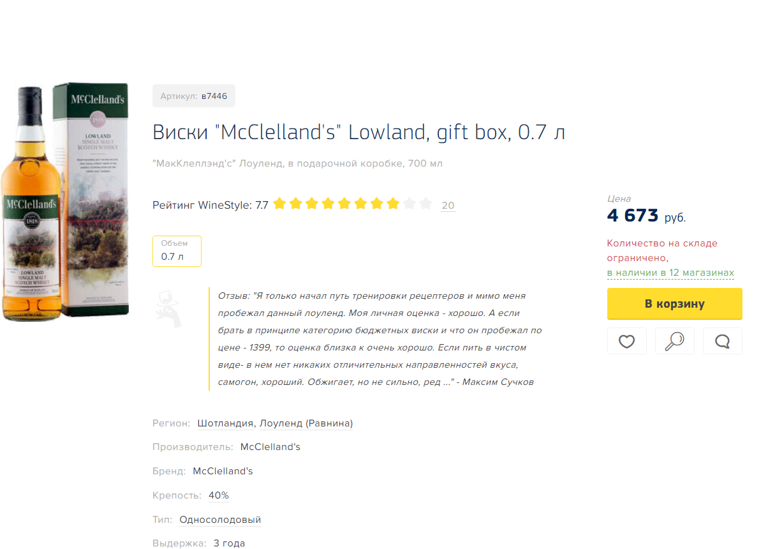The height and width of the screenshot is (549, 768).
Task: Click the ninth grey rating star
Action: coord(409,204)
